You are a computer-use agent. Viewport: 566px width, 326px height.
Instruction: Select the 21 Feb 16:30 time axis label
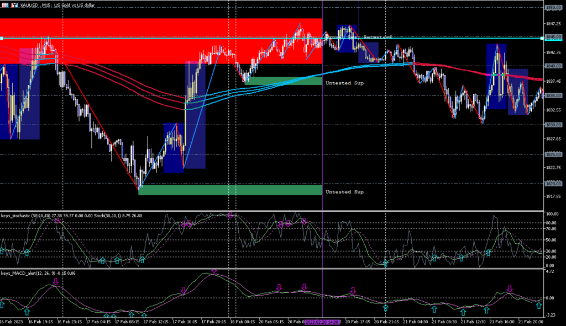[501, 321]
